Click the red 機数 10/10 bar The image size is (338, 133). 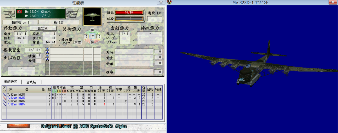(129, 12)
